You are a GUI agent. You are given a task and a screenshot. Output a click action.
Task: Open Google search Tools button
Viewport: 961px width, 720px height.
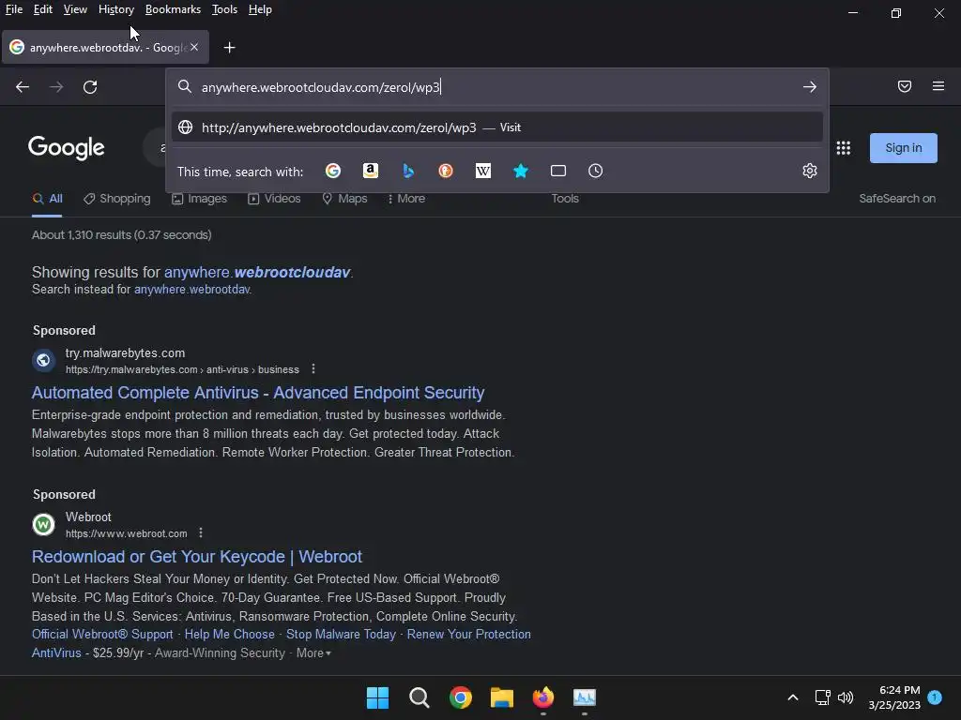[565, 199]
